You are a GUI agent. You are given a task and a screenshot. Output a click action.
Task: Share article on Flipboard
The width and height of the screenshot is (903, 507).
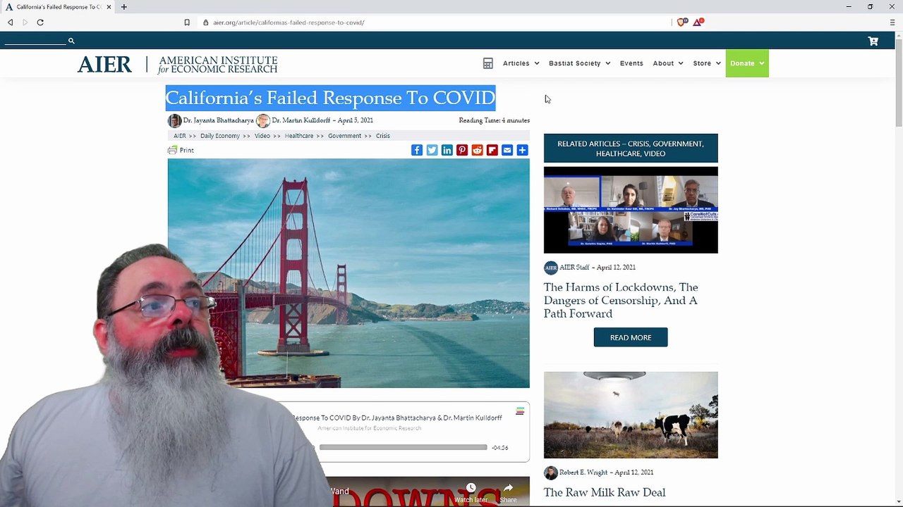492,150
